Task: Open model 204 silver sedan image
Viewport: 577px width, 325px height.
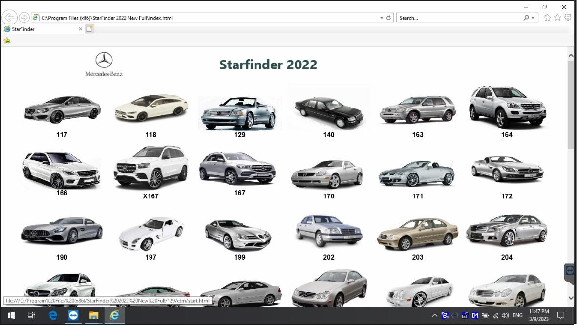Action: 507,230
